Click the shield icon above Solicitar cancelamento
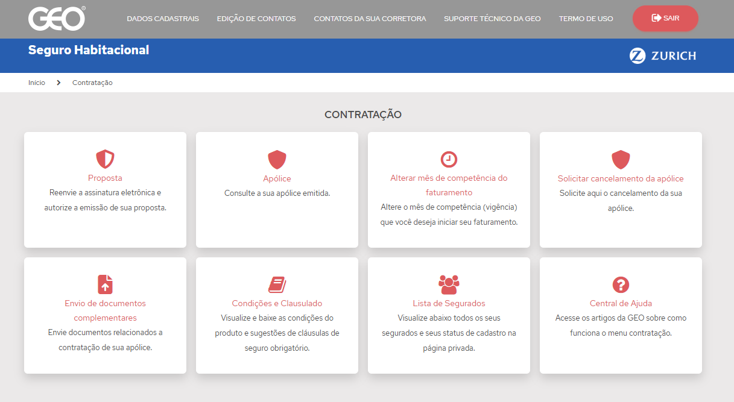The height and width of the screenshot is (402, 734). (x=621, y=159)
